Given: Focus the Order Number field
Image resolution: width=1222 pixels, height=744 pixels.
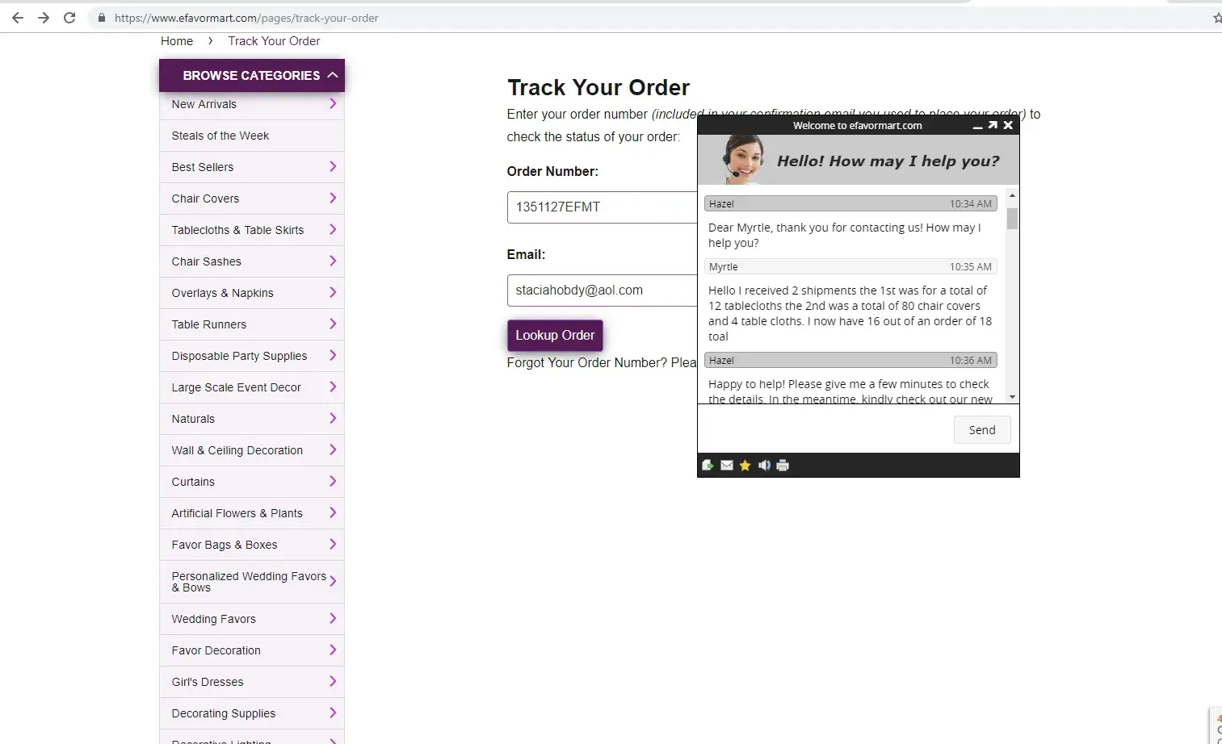Looking at the screenshot, I should [602, 207].
